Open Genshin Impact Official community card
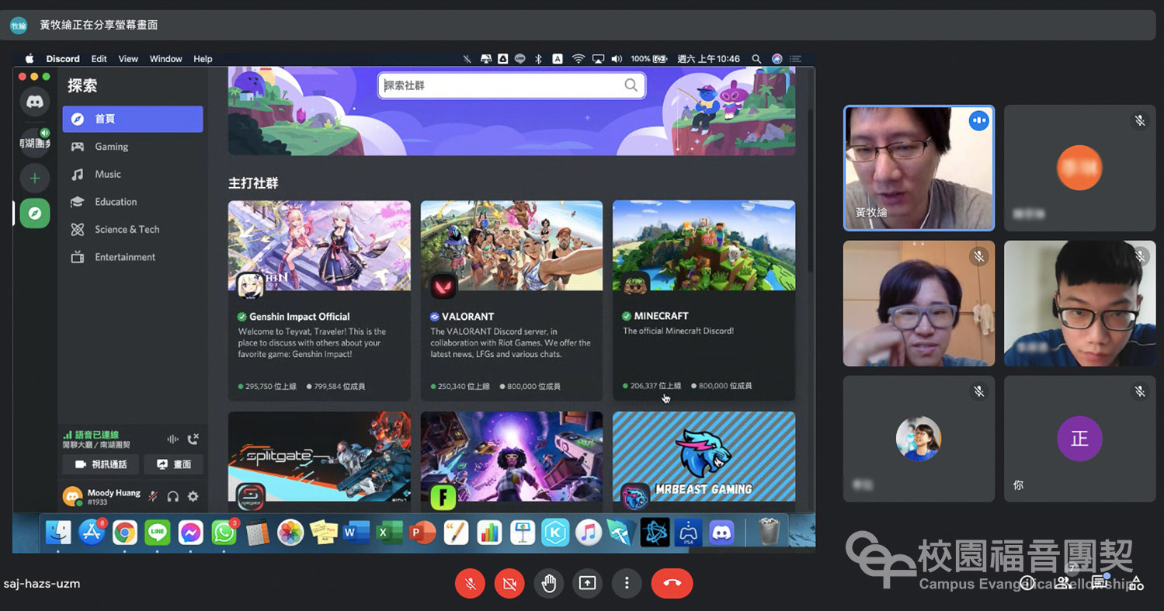1164x611 pixels. [319, 300]
